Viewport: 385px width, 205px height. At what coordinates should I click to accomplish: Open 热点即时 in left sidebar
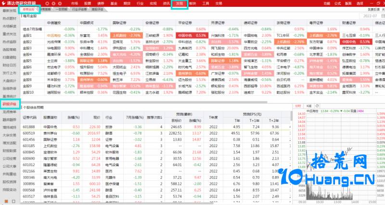tap(9, 18)
